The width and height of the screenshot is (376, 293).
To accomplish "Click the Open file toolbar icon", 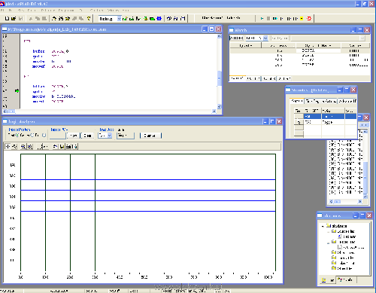I will point(14,18).
